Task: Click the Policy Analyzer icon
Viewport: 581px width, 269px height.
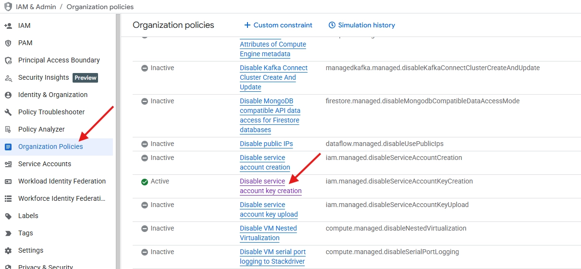Action: tap(8, 129)
